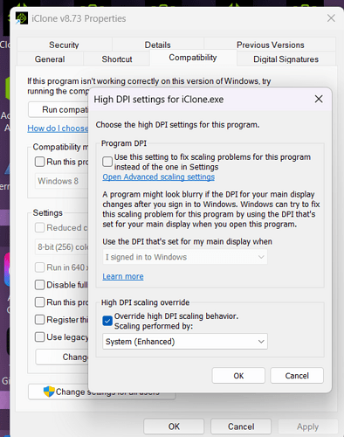Open the Windows 8 compatibility mode dropdown

pos(61,181)
